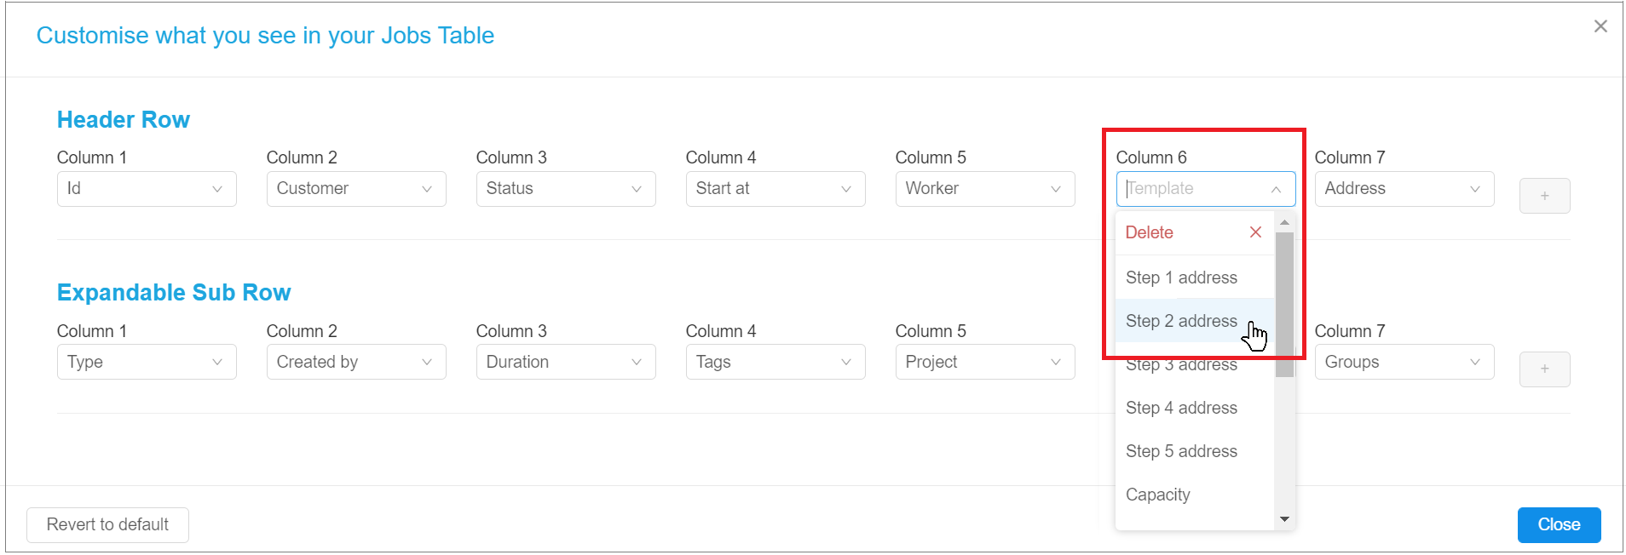Select Step 4 address from the list
The image size is (1626, 555).
[x=1181, y=407]
